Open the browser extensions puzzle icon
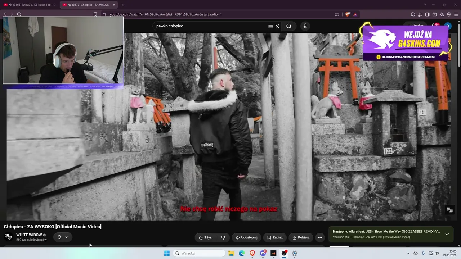461x259 pixels. pyautogui.click(x=413, y=14)
